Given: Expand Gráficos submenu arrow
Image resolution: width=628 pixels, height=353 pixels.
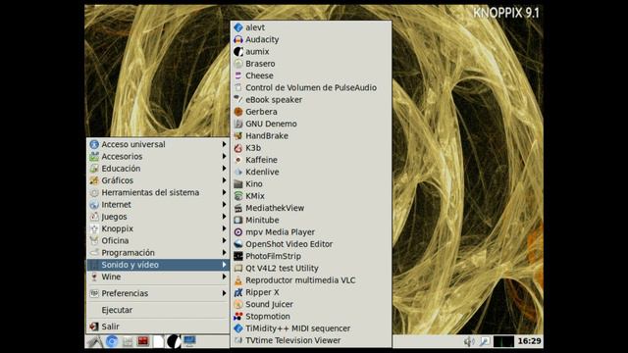Looking at the screenshot, I should [224, 180].
